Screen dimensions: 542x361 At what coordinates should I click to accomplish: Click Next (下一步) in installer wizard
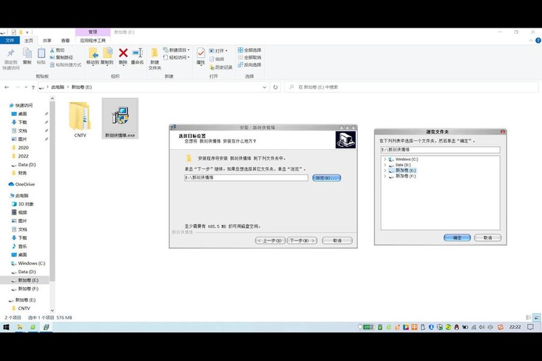point(302,241)
